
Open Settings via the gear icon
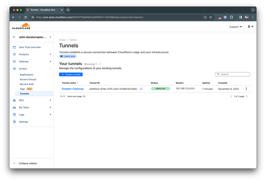14,122
